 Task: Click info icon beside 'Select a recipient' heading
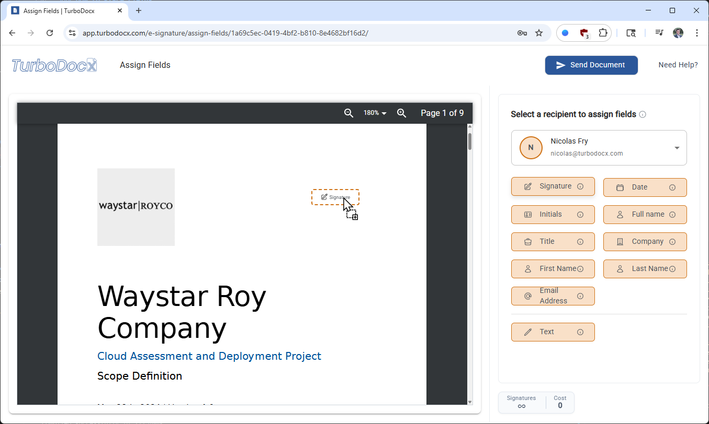click(643, 114)
